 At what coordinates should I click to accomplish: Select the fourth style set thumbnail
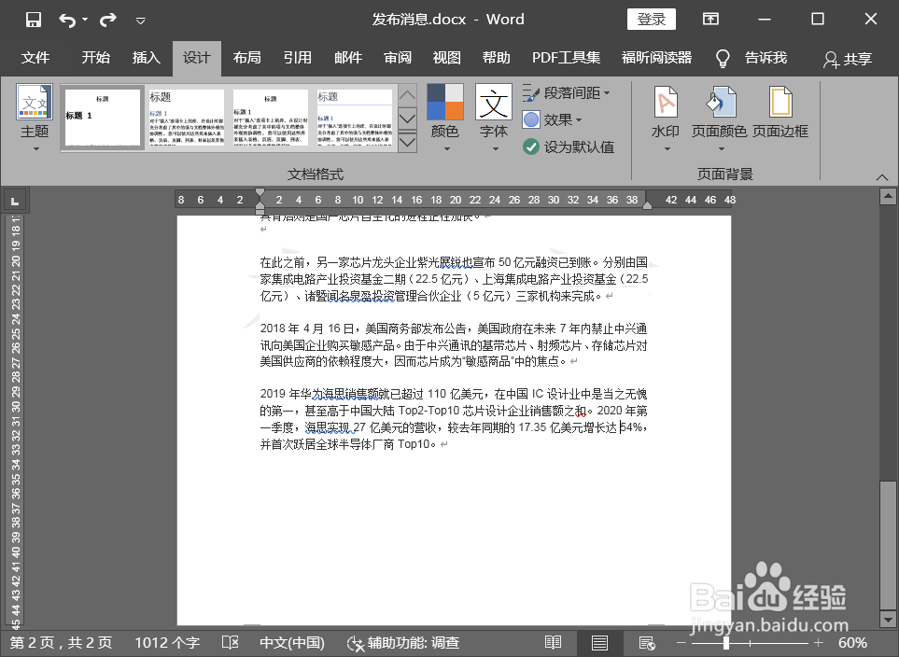[355, 118]
